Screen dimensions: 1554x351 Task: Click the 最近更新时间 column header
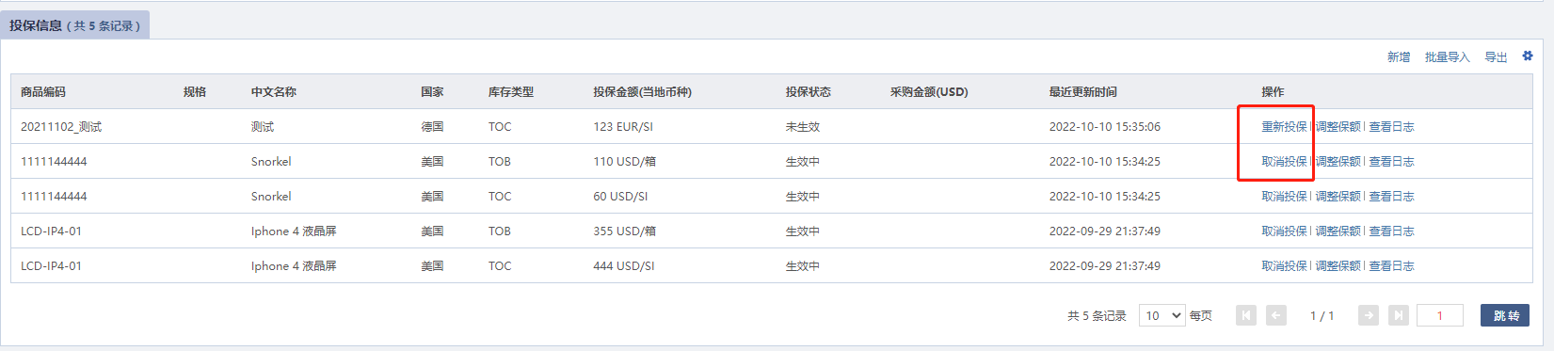coord(1082,91)
